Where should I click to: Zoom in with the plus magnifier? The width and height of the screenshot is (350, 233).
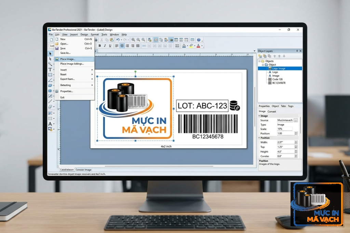(133, 40)
